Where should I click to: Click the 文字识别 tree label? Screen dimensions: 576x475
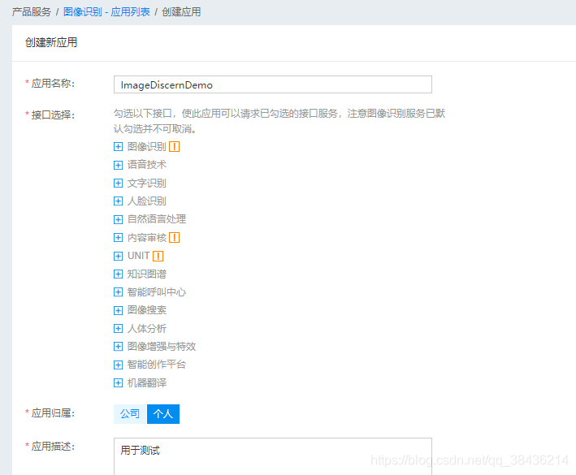[146, 184]
